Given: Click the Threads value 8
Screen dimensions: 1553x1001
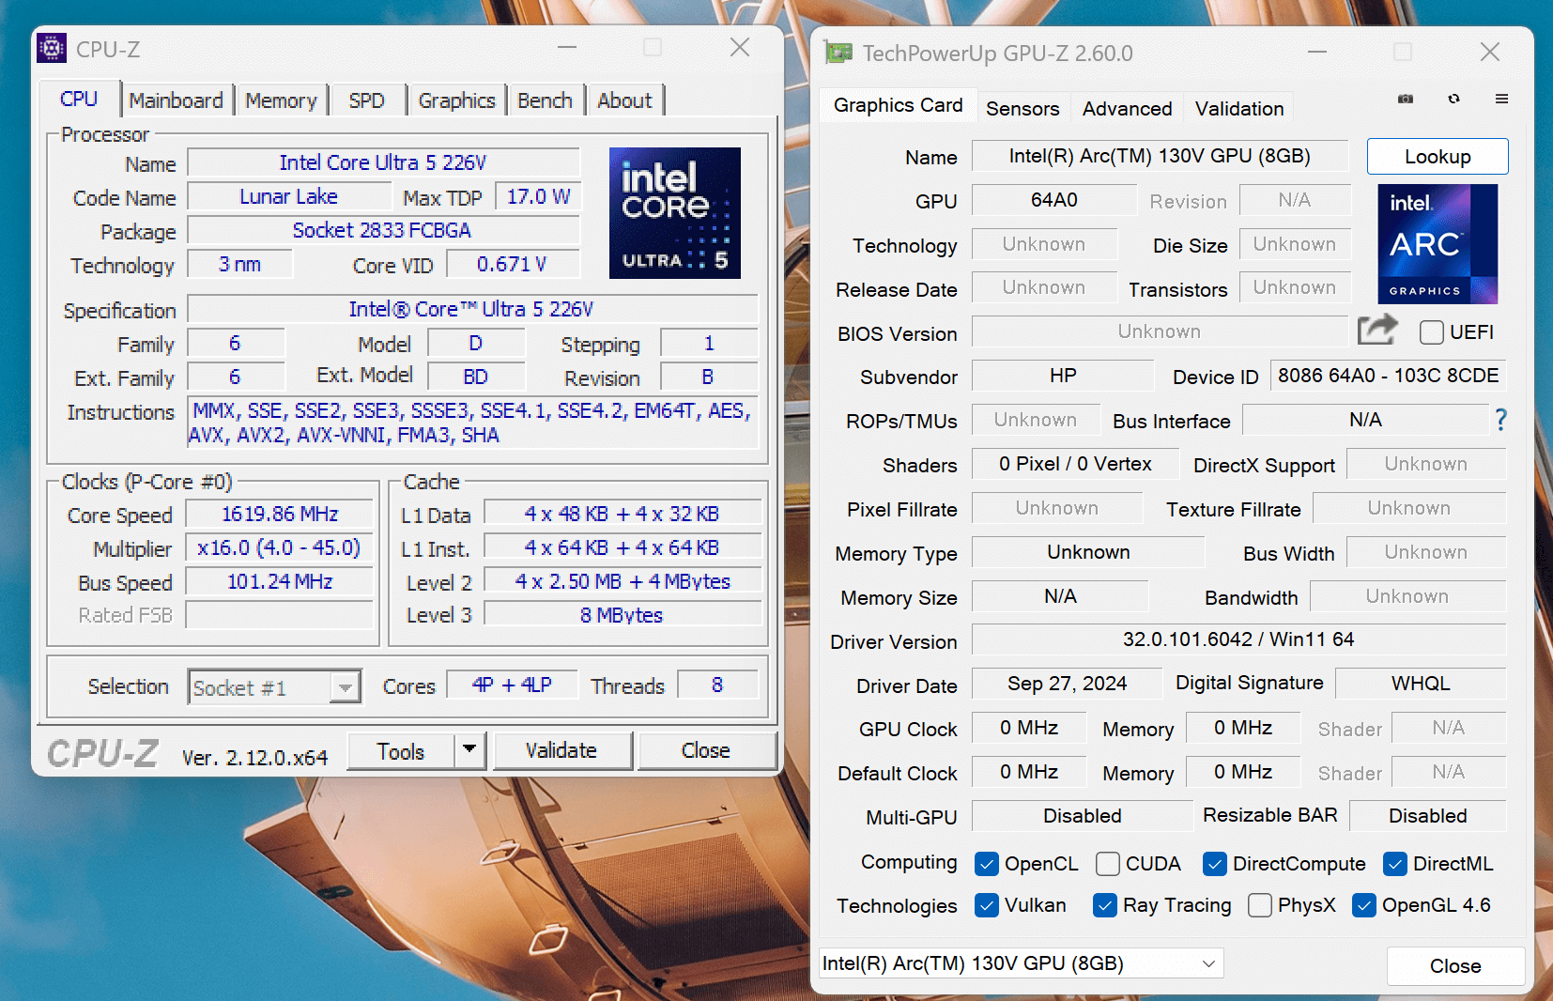Looking at the screenshot, I should 717,685.
